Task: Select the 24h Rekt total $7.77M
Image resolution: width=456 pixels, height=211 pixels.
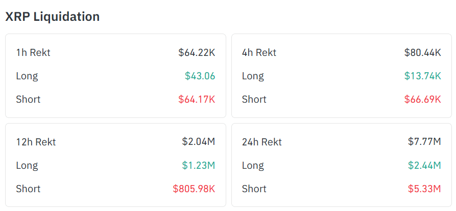Action: (x=424, y=142)
